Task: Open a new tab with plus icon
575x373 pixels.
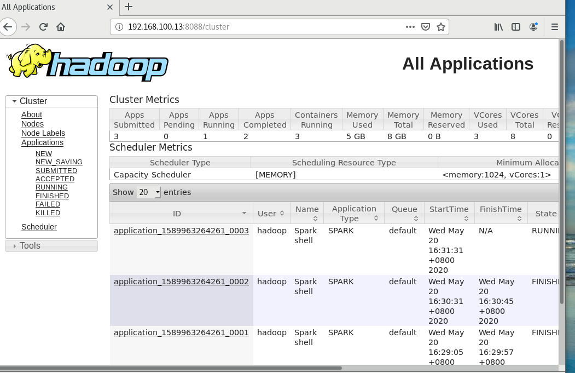Action: pos(129,7)
